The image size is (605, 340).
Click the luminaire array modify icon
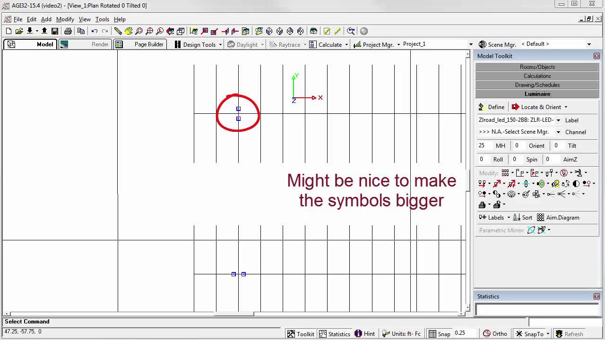point(505,173)
